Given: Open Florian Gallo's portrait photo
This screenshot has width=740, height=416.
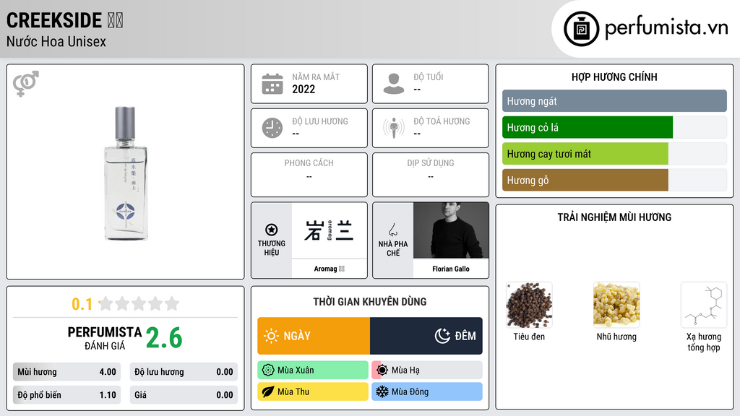Looking at the screenshot, I should 451,230.
